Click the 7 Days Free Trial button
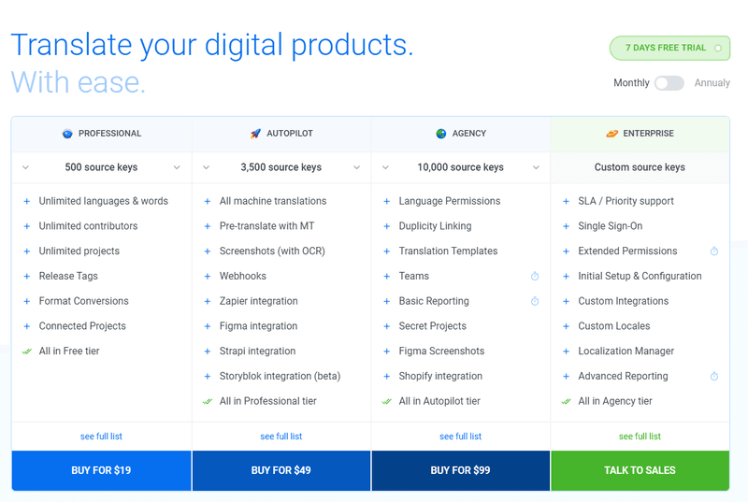The width and height of the screenshot is (748, 502). pyautogui.click(x=669, y=49)
